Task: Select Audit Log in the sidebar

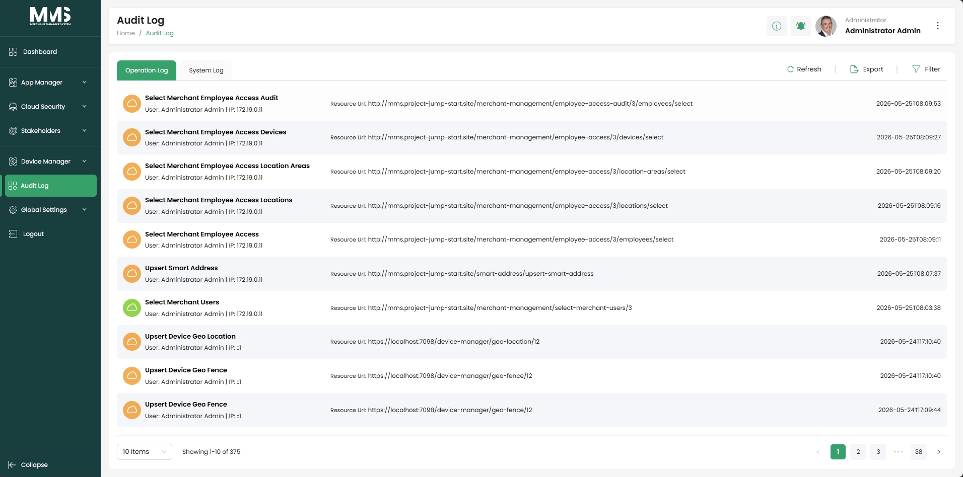Action: pyautogui.click(x=50, y=186)
